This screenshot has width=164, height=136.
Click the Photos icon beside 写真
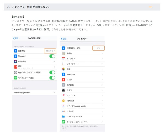click(x=63, y=69)
